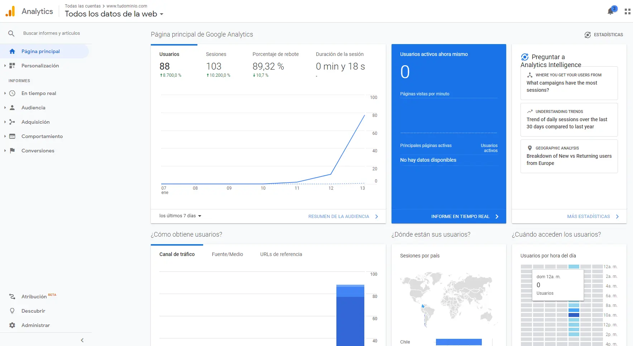Image resolution: width=633 pixels, height=346 pixels.
Task: Click the dark blue 10a. m. heatmap cell
Action: pos(574,315)
